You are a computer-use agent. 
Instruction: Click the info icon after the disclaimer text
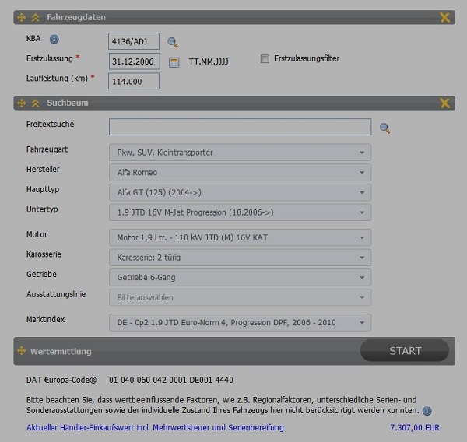427,410
